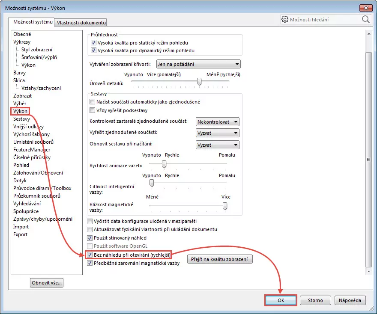The height and width of the screenshot is (314, 377).
Task: Switch to Vlastnosti dokumentu tab
Action: point(81,23)
